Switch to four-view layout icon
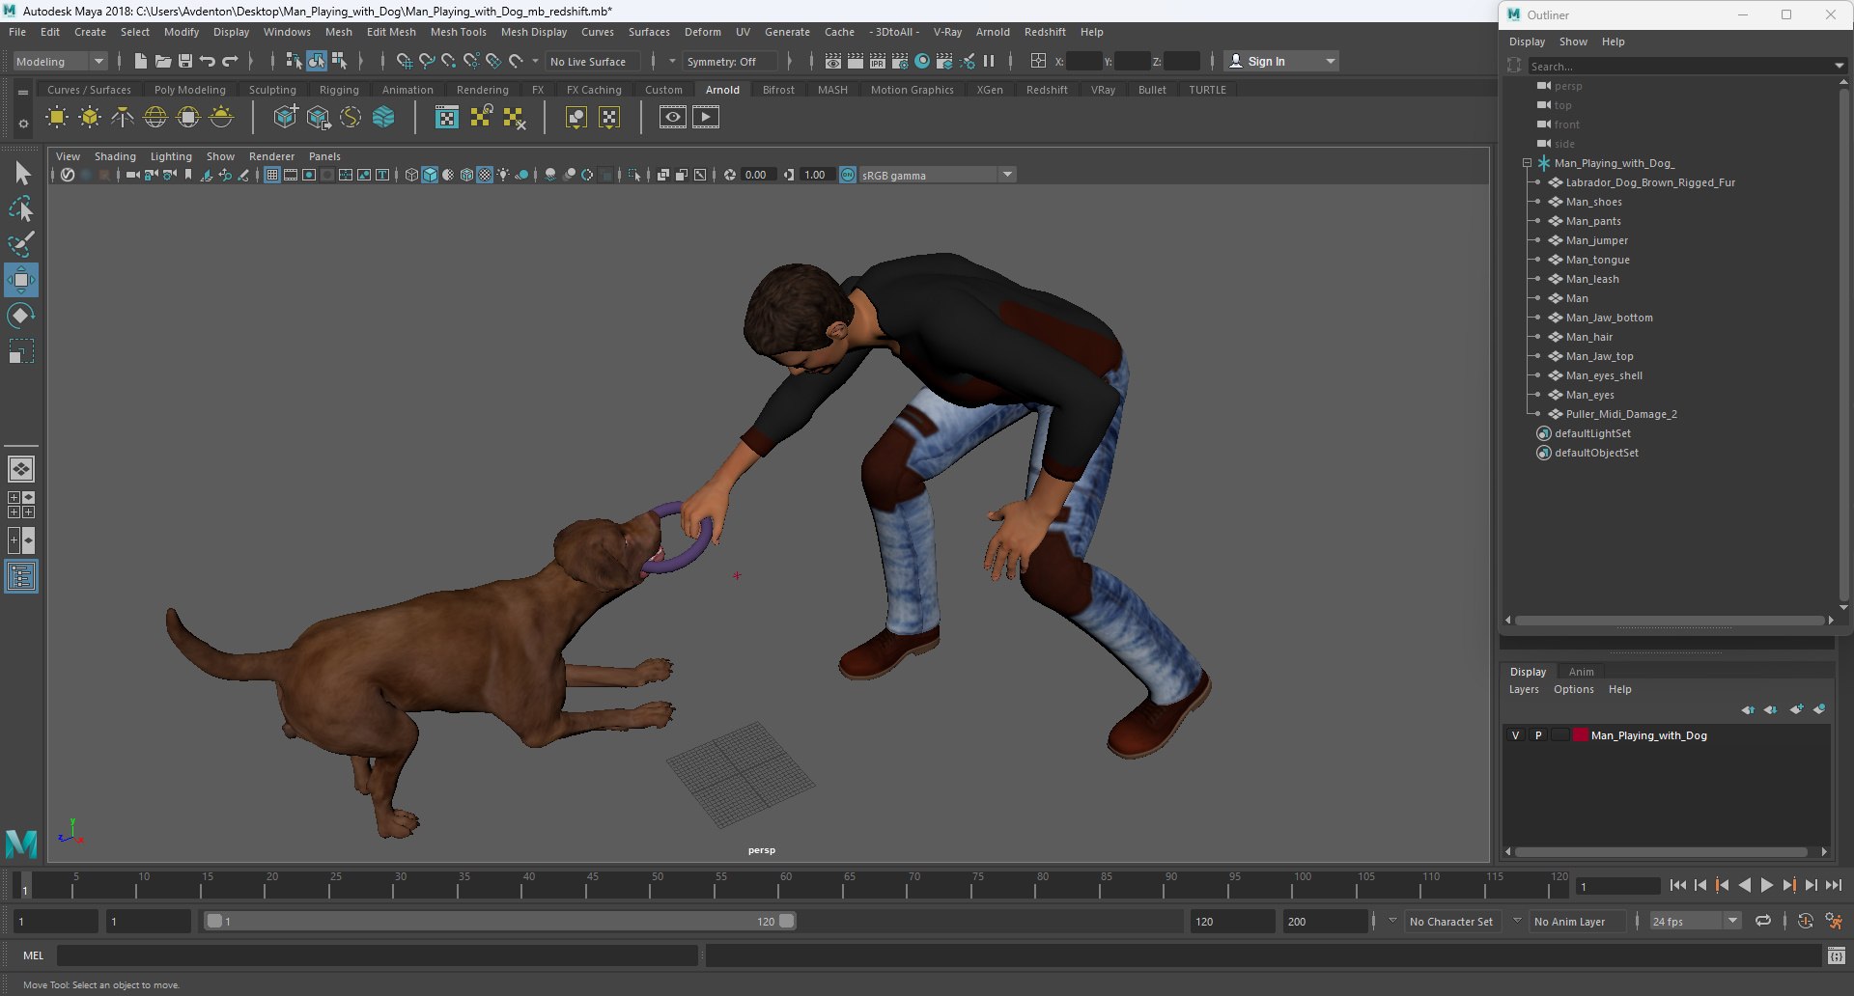 coord(21,505)
